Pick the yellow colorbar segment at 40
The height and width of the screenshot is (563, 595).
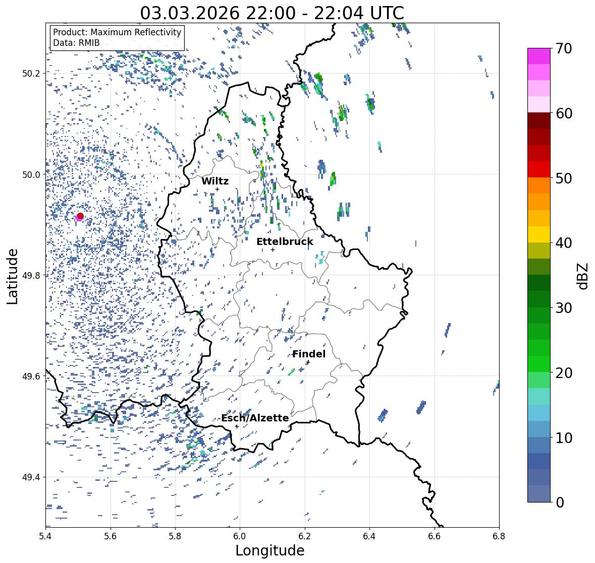(x=539, y=234)
